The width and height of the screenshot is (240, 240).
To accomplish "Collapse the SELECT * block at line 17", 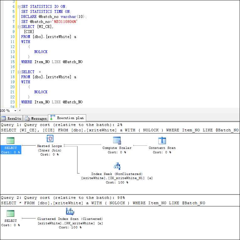I will [19, 72].
